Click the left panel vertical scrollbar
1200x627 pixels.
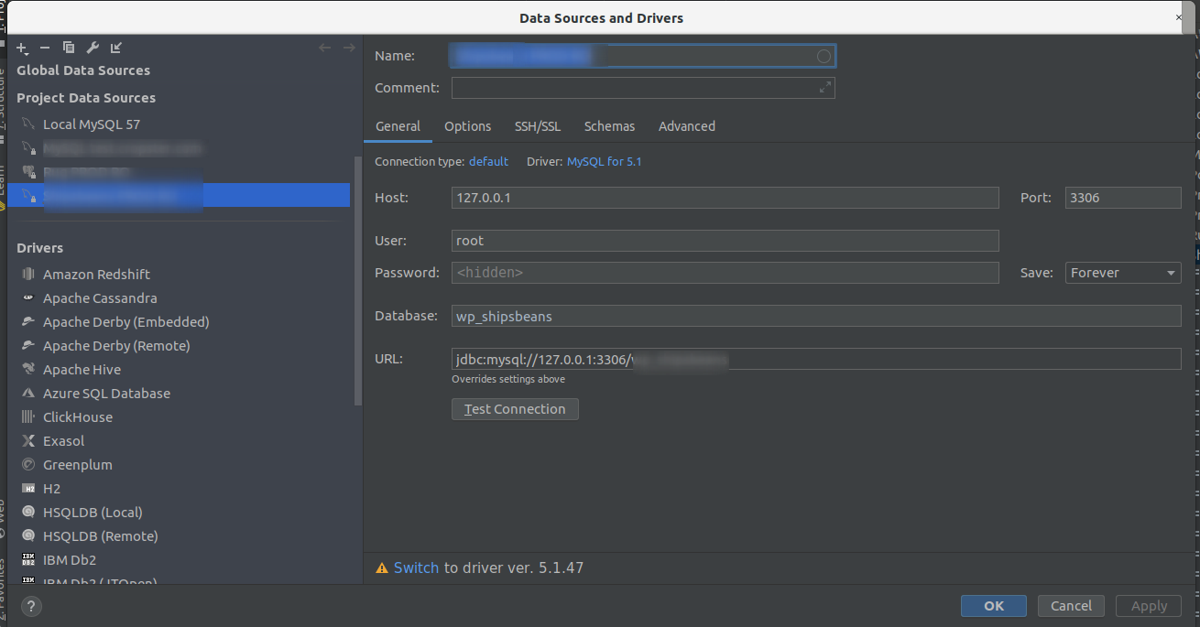click(x=358, y=280)
